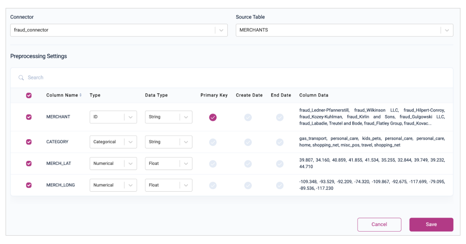This screenshot has height=244, width=466.
Task: Click the Data Type column header
Action: 156,95
